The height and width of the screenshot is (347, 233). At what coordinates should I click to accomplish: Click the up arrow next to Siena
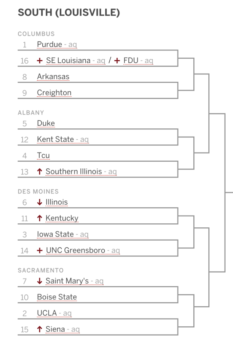pos(40,329)
